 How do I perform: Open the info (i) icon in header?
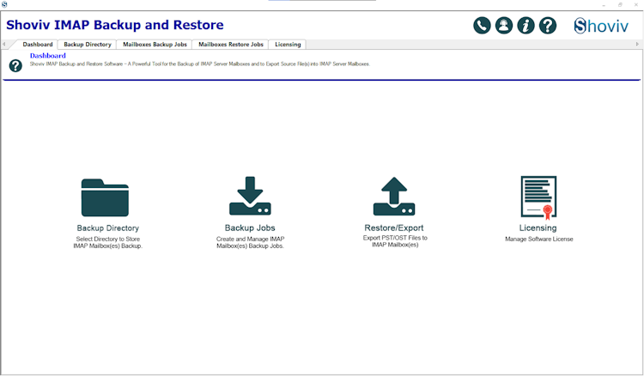coord(526,26)
